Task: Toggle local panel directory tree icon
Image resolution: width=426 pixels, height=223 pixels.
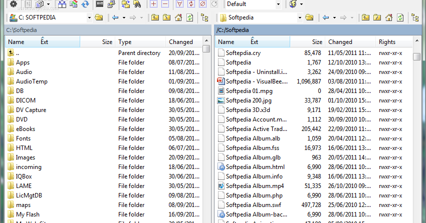Action: tap(204, 17)
